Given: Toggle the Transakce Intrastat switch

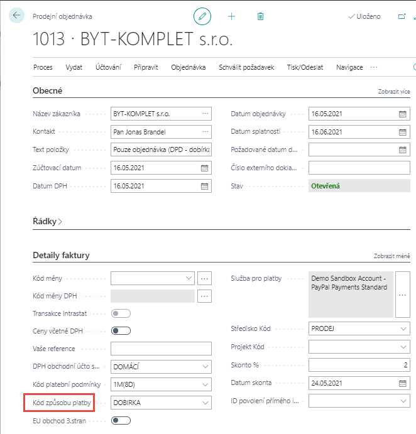Looking at the screenshot, I should (x=121, y=313).
